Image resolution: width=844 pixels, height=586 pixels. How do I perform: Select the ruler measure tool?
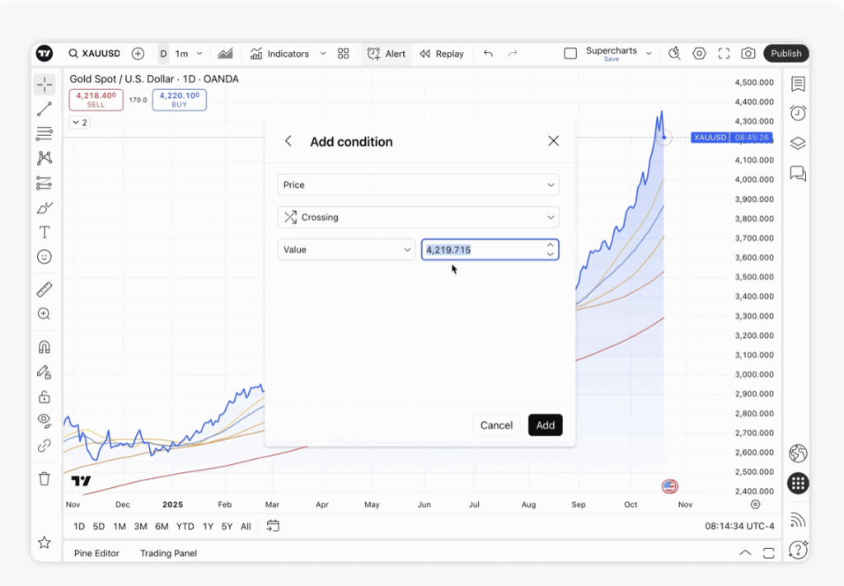(45, 289)
